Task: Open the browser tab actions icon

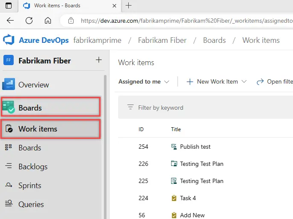Action: [9, 6]
